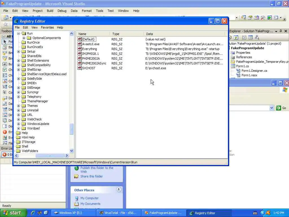The height and width of the screenshot is (217, 289).
Task: Switch to VirusTotal taskbar window
Action: pos(119,213)
